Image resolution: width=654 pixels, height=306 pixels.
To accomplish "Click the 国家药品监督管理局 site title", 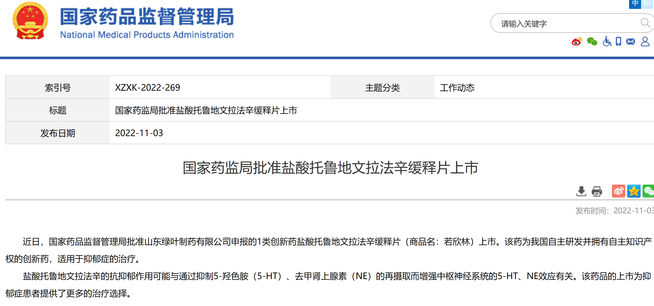I will point(147,17).
